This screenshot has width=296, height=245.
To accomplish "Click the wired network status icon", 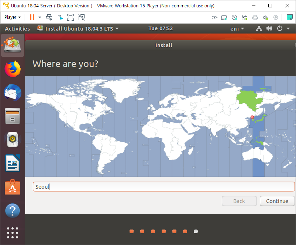I will click(259, 29).
